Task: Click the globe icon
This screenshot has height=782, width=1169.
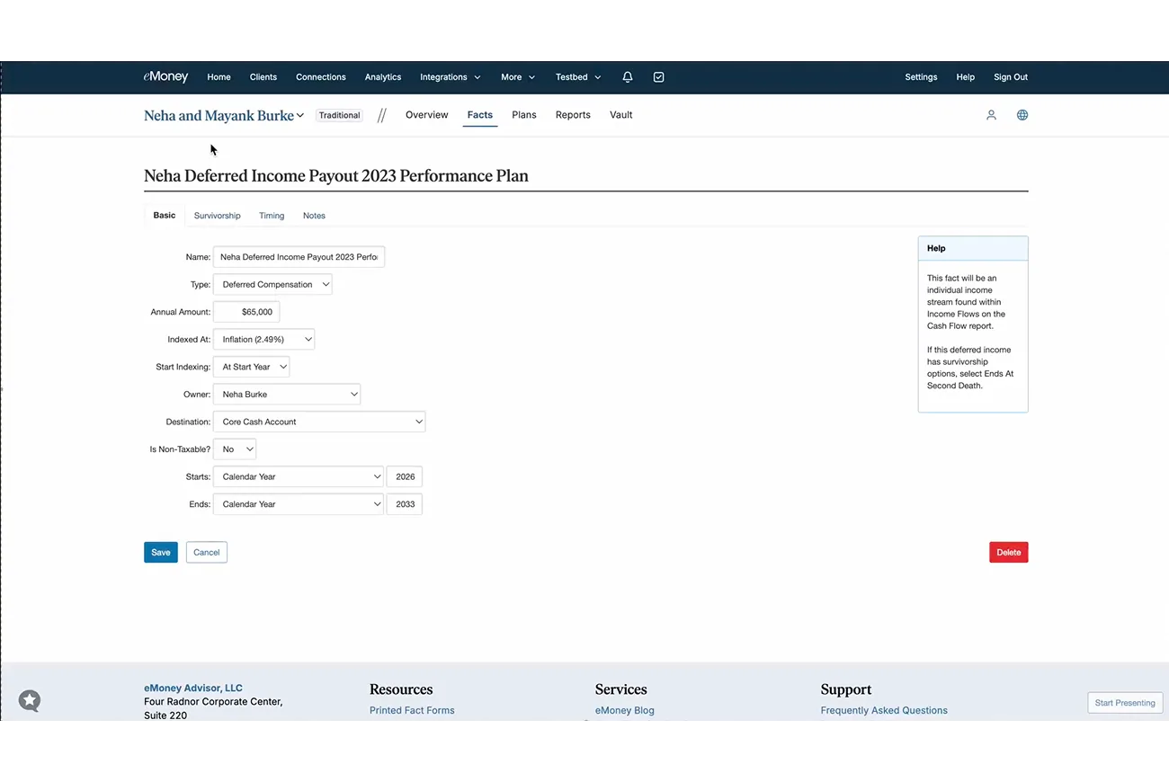Action: pyautogui.click(x=1022, y=115)
